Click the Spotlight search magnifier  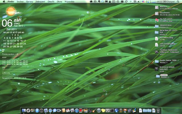tap(178, 1)
